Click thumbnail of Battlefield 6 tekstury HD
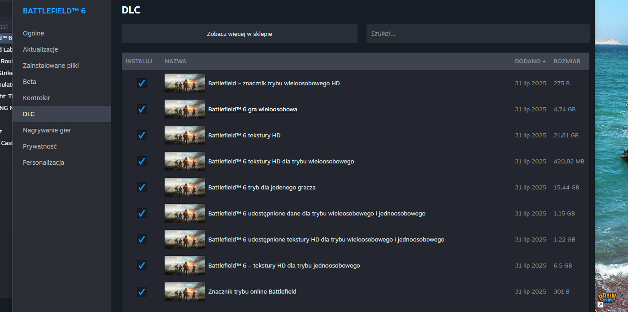 [185, 135]
